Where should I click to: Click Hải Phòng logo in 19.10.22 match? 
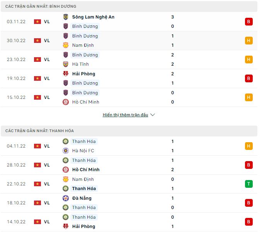click(x=66, y=74)
